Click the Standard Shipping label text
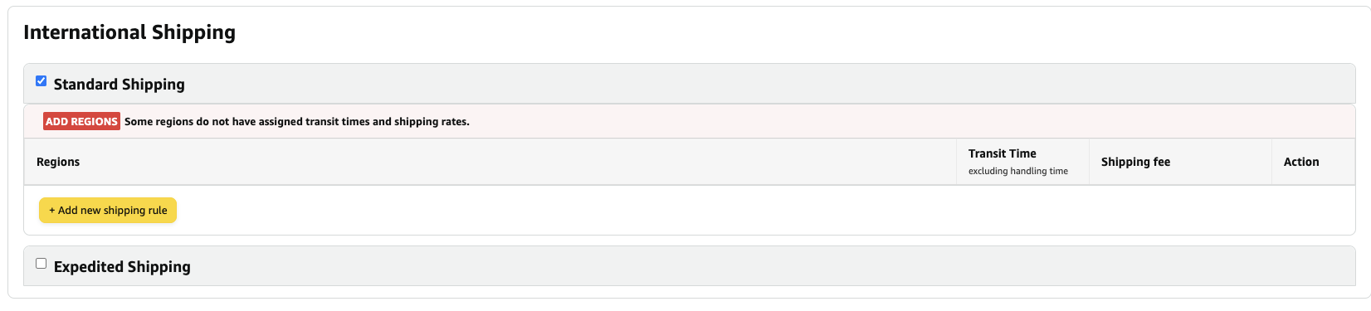Screen dimensions: 1371x311 coord(119,85)
